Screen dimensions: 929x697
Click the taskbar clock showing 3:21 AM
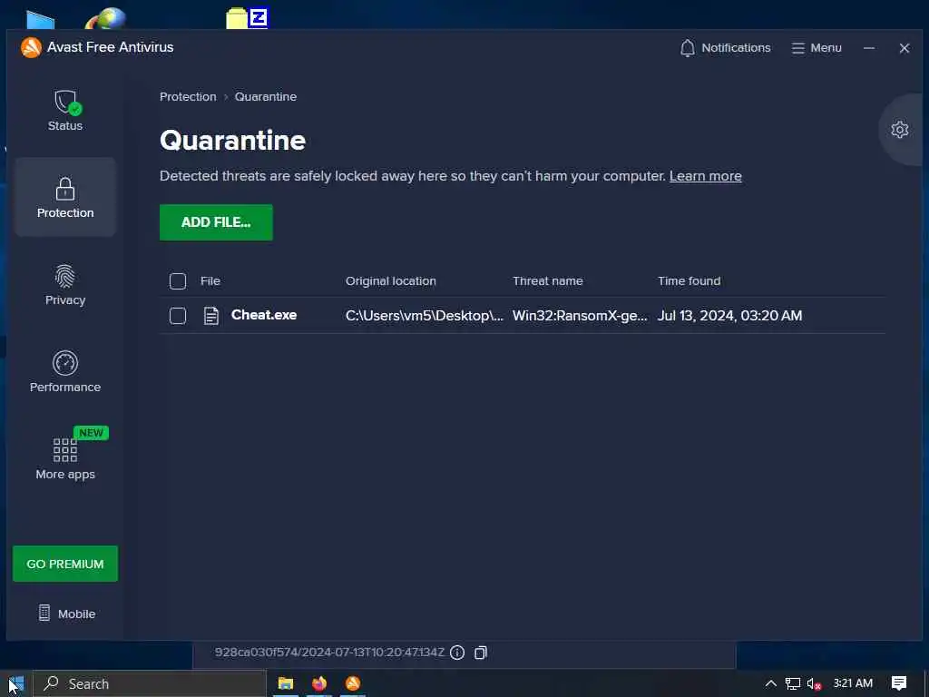click(x=853, y=682)
